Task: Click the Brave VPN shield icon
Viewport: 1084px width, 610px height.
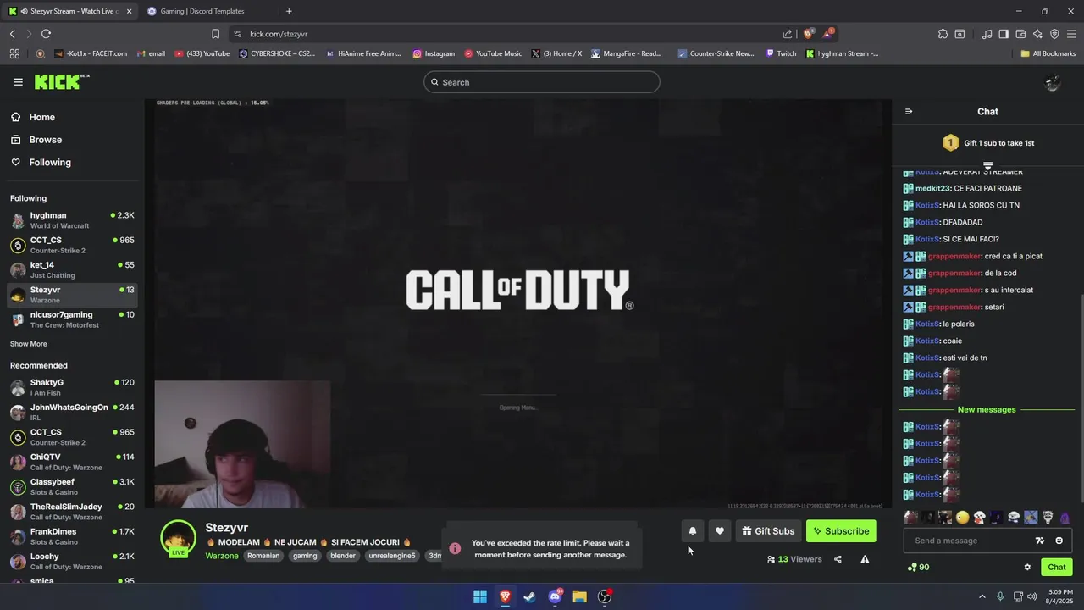Action: 1054,34
